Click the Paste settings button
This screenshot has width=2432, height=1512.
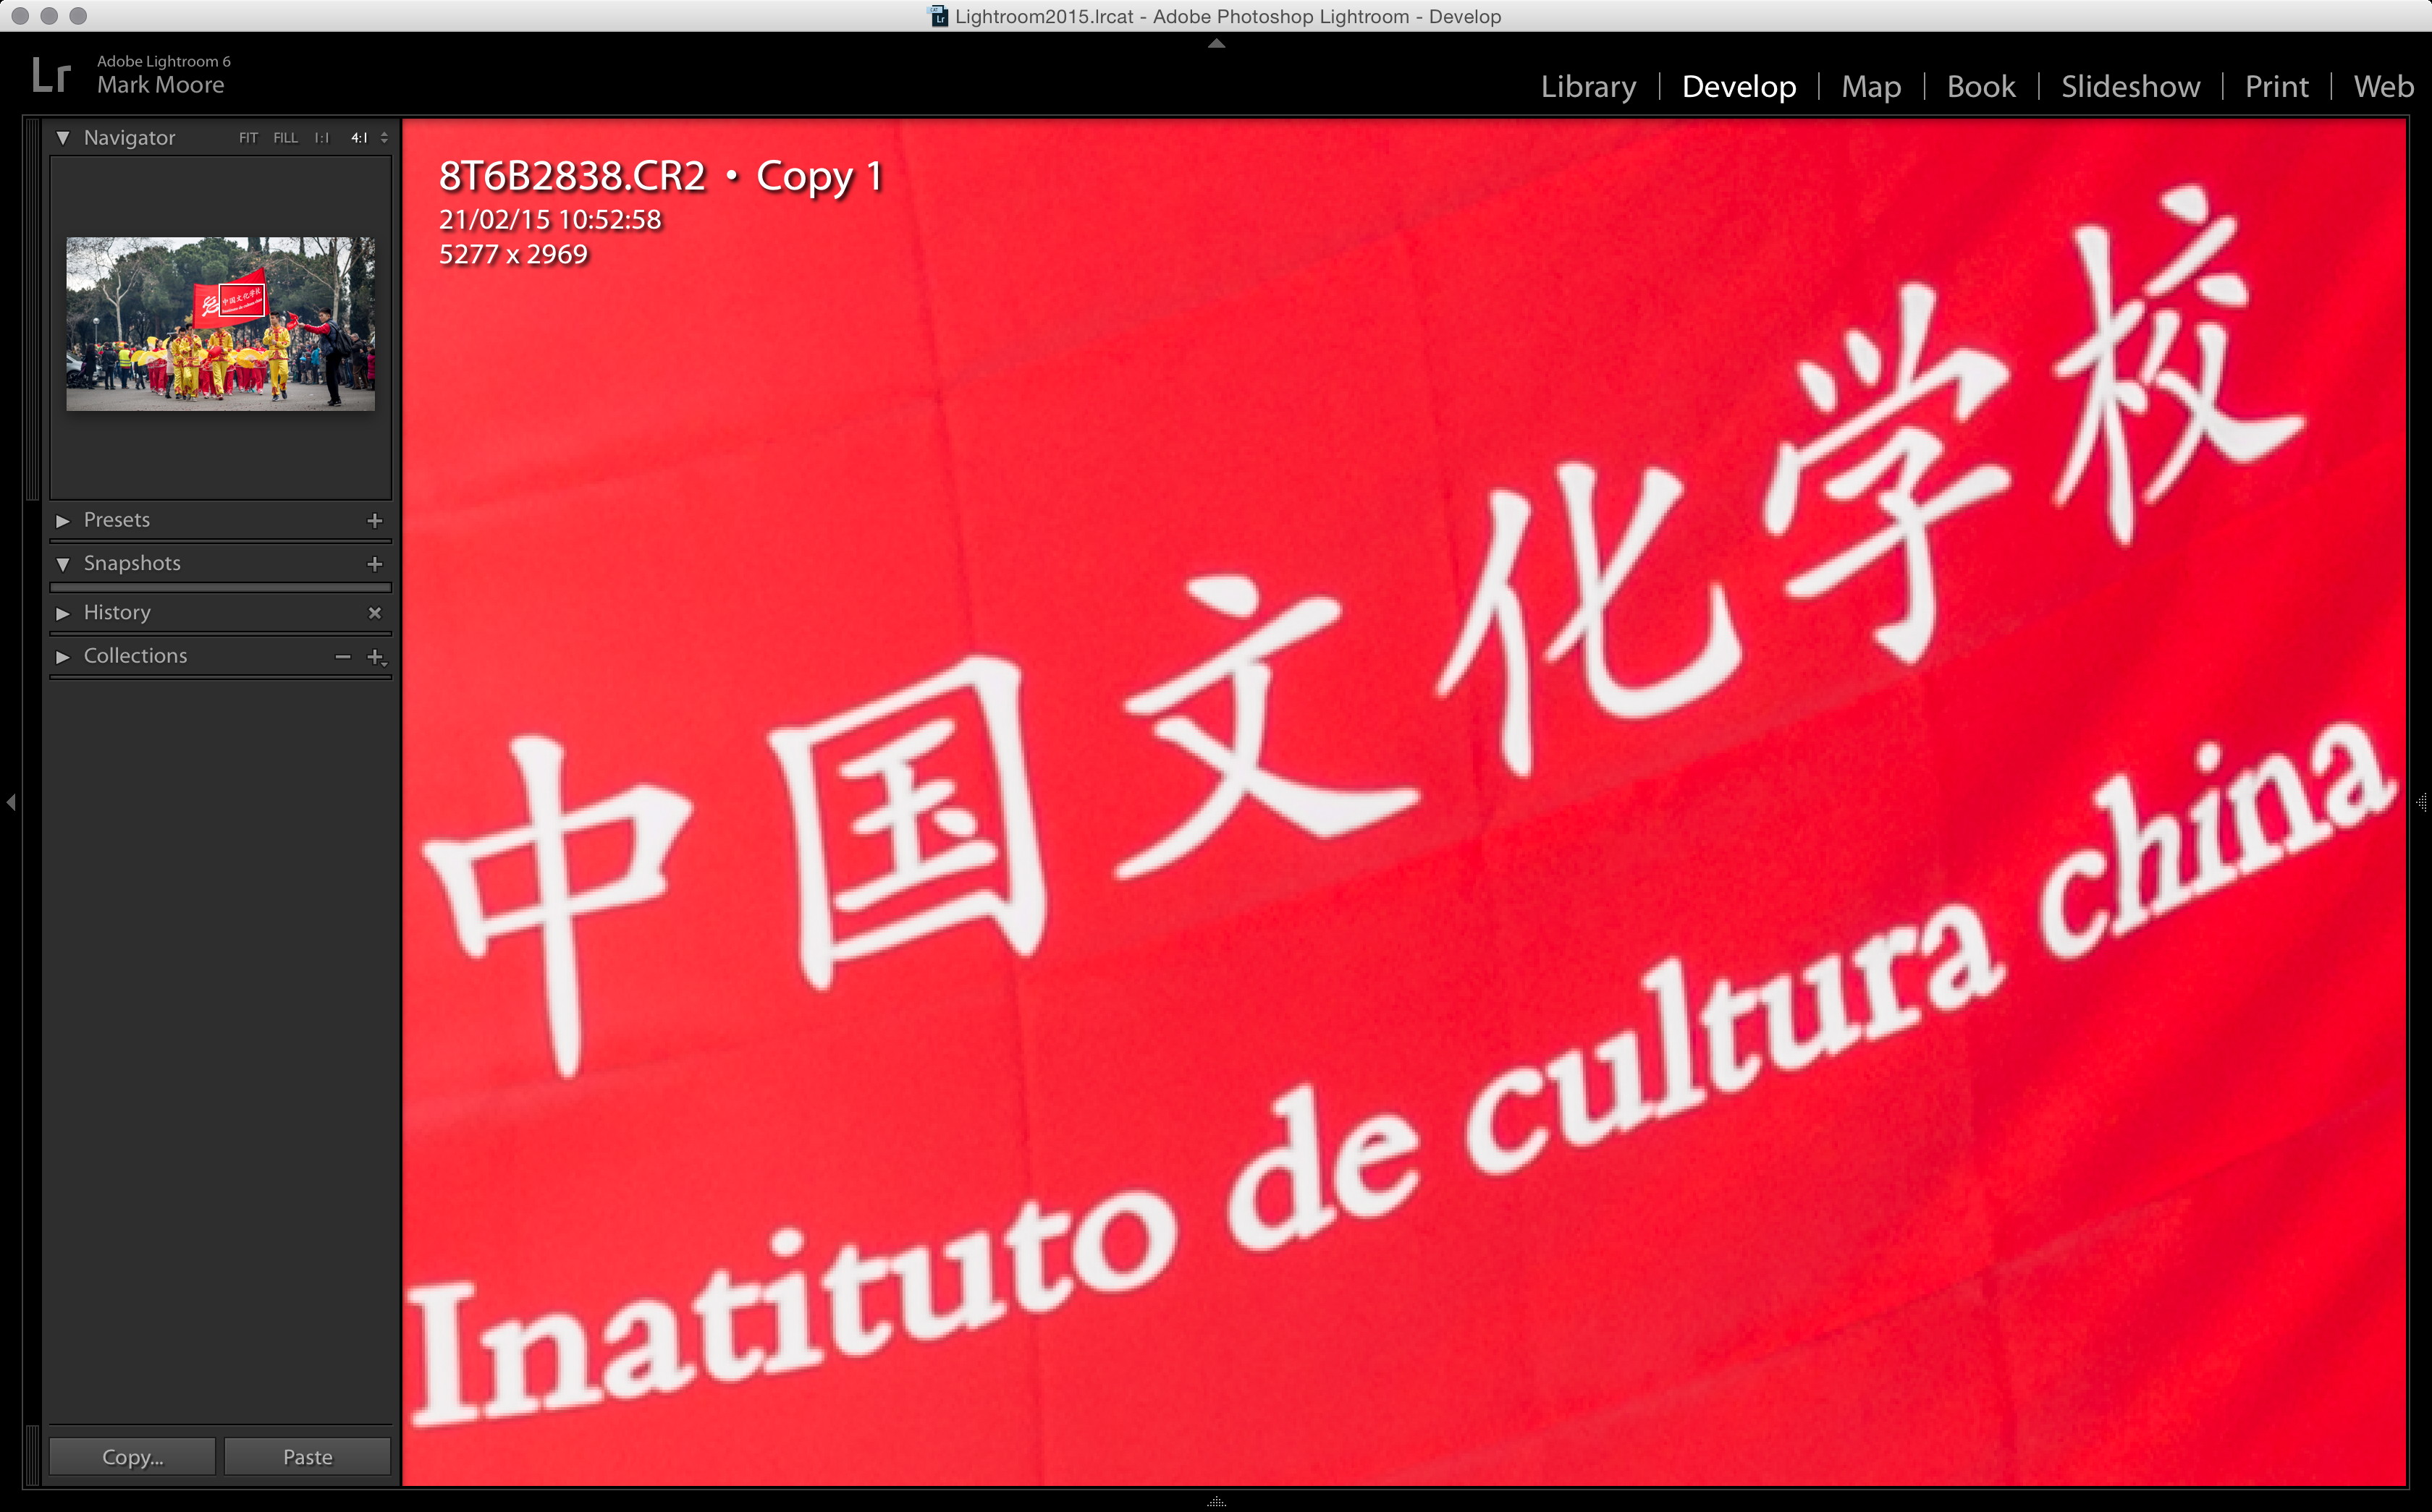coord(307,1457)
